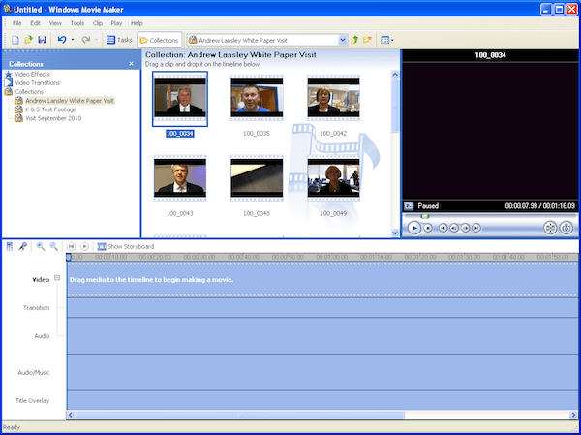The image size is (581, 435).
Task: Collapse the Video track expander
Action: pos(57,277)
